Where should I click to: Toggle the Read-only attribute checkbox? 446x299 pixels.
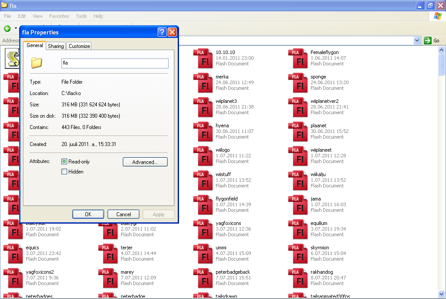click(x=64, y=162)
